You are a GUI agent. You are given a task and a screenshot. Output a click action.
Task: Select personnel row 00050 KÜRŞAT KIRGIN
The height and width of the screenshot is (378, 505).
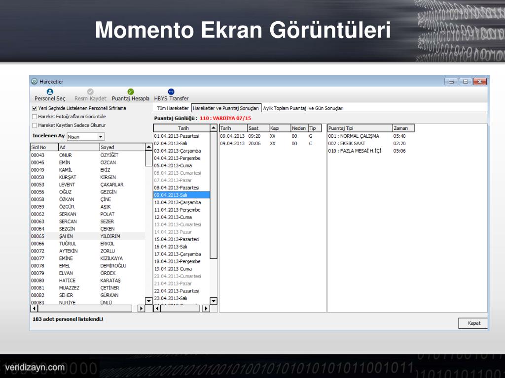tap(88, 177)
